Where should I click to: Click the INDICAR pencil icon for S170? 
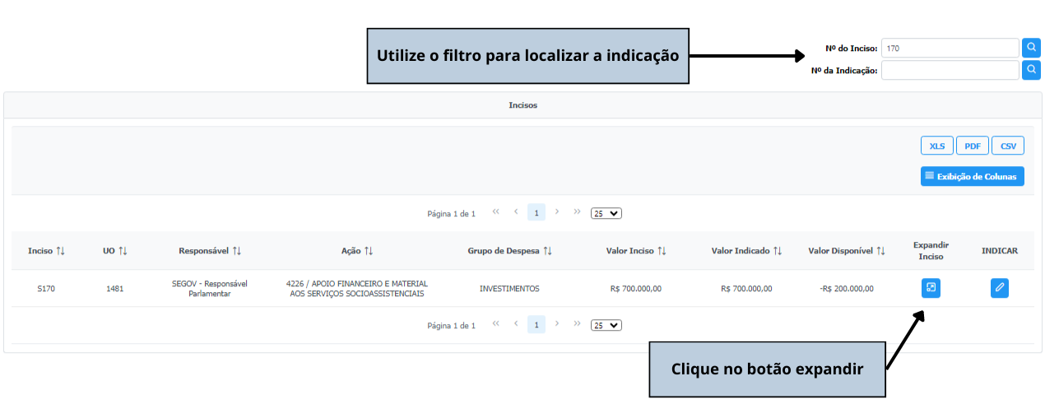point(999,288)
